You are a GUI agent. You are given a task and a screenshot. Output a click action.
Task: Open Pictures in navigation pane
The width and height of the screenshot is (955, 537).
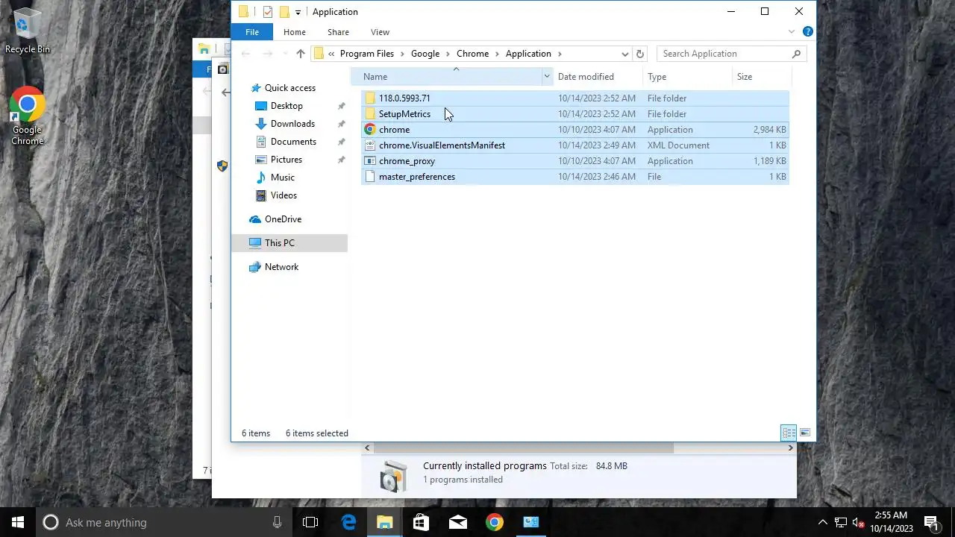click(x=286, y=160)
